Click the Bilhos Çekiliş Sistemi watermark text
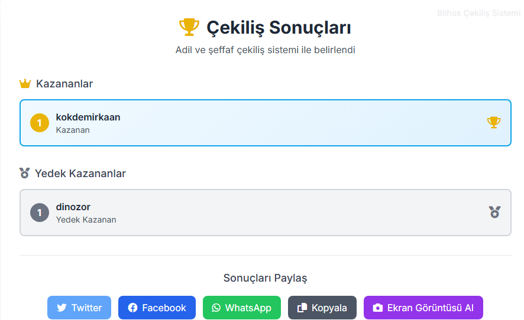 pos(478,13)
